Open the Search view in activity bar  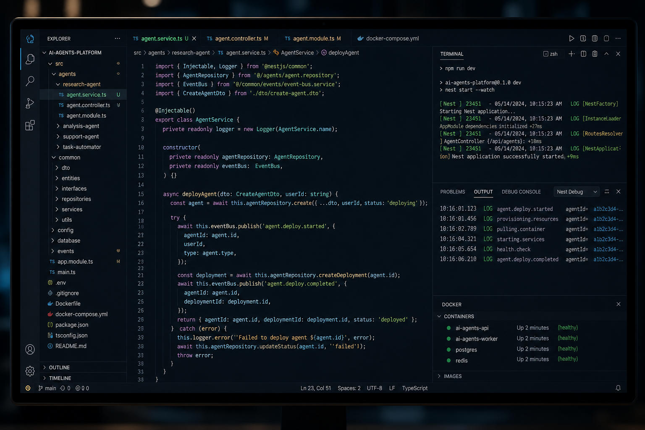coord(30,81)
